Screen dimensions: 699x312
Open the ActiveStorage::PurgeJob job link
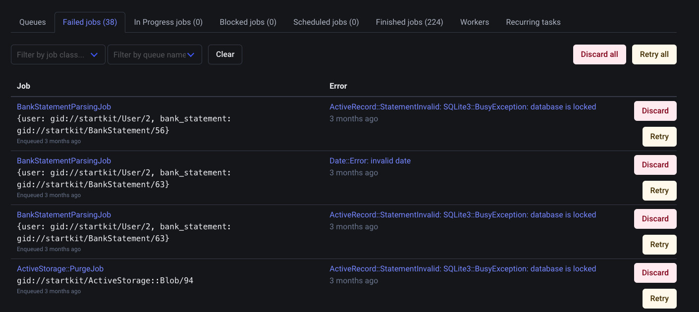60,269
